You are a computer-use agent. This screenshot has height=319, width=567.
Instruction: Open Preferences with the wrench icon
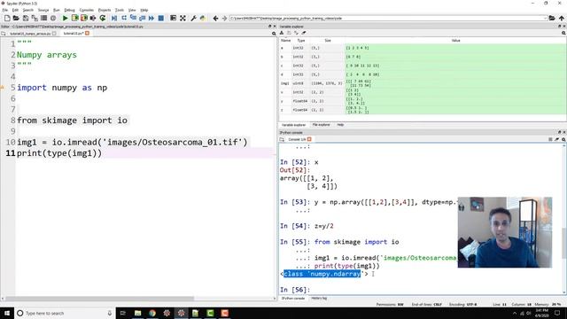coord(193,18)
